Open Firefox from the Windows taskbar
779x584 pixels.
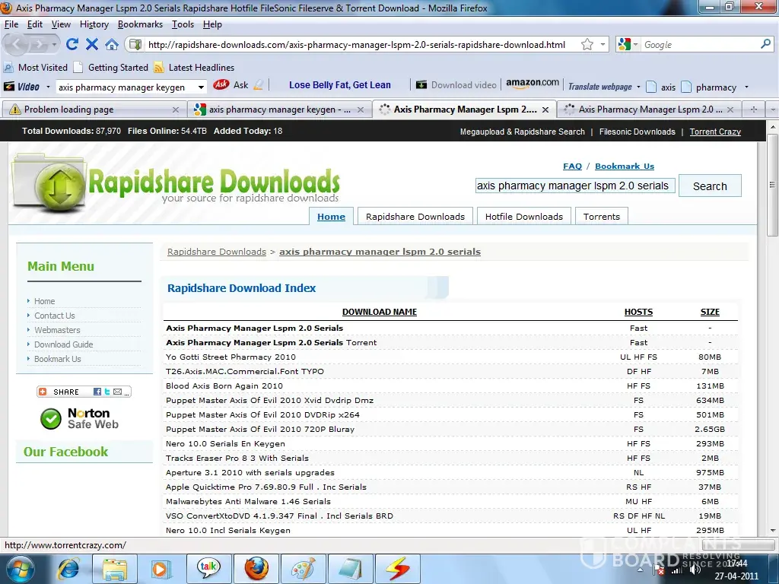[256, 568]
